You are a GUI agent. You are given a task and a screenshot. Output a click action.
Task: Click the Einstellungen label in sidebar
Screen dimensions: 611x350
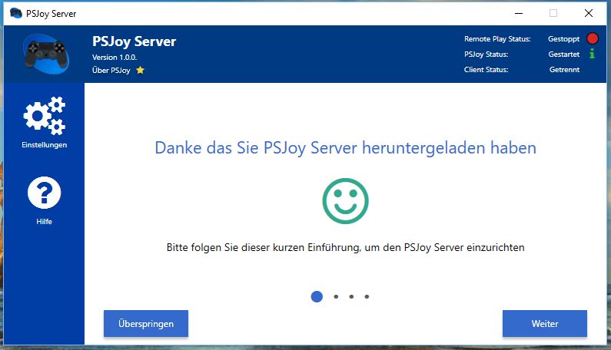pyautogui.click(x=44, y=145)
